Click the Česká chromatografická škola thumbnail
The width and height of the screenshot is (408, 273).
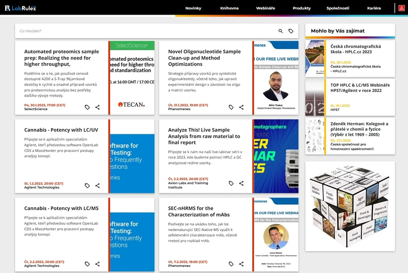click(x=315, y=58)
